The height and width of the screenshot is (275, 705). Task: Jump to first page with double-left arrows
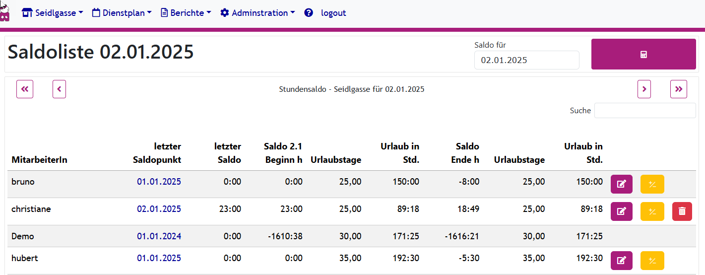click(x=25, y=89)
